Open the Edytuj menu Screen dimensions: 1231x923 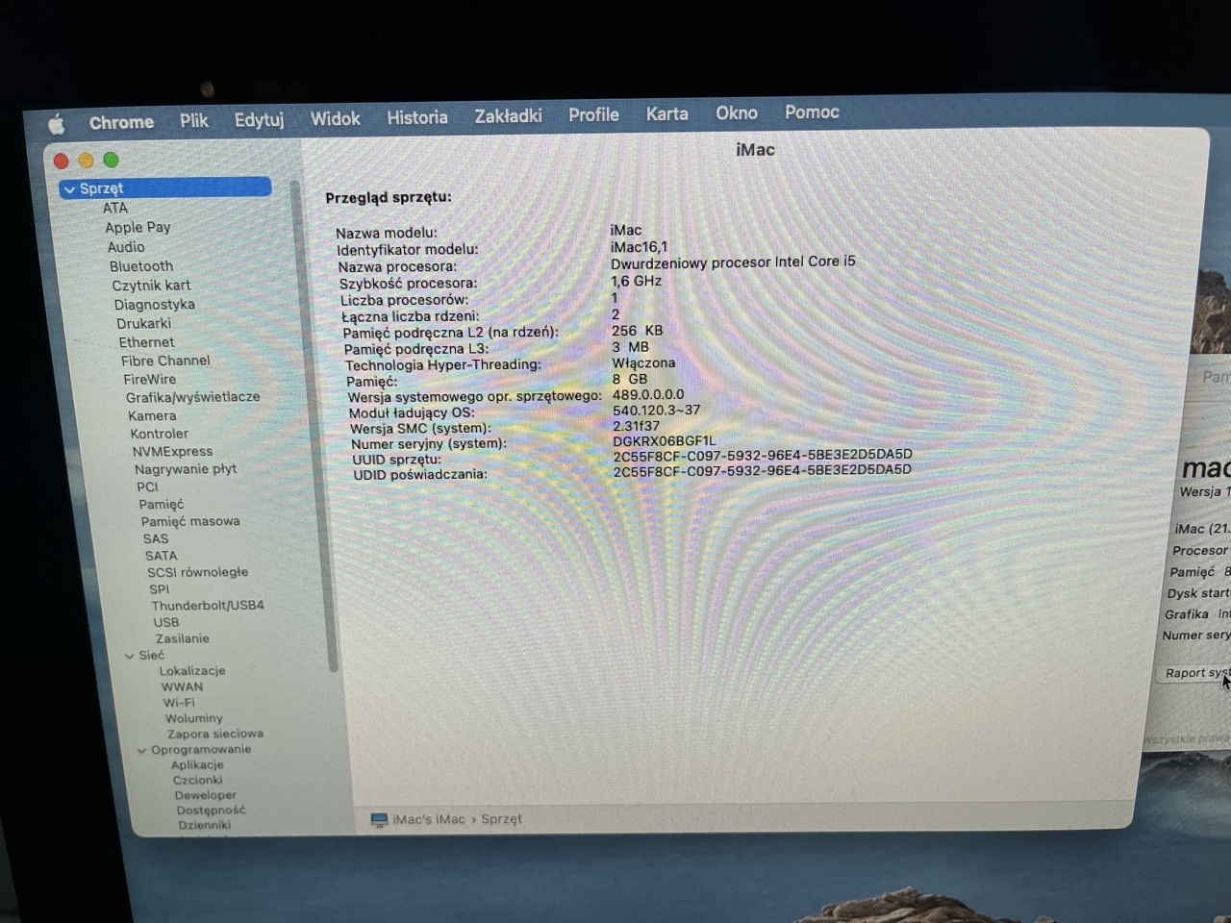point(259,120)
